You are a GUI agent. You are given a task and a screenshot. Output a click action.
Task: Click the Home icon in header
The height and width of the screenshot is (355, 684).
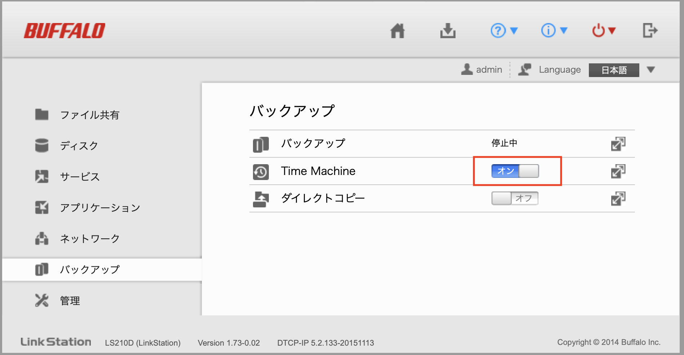397,31
